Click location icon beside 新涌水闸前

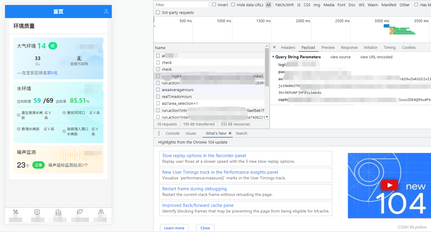tap(19, 129)
